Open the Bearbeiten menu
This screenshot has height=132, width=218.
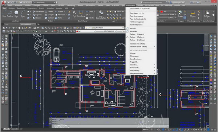19,5
